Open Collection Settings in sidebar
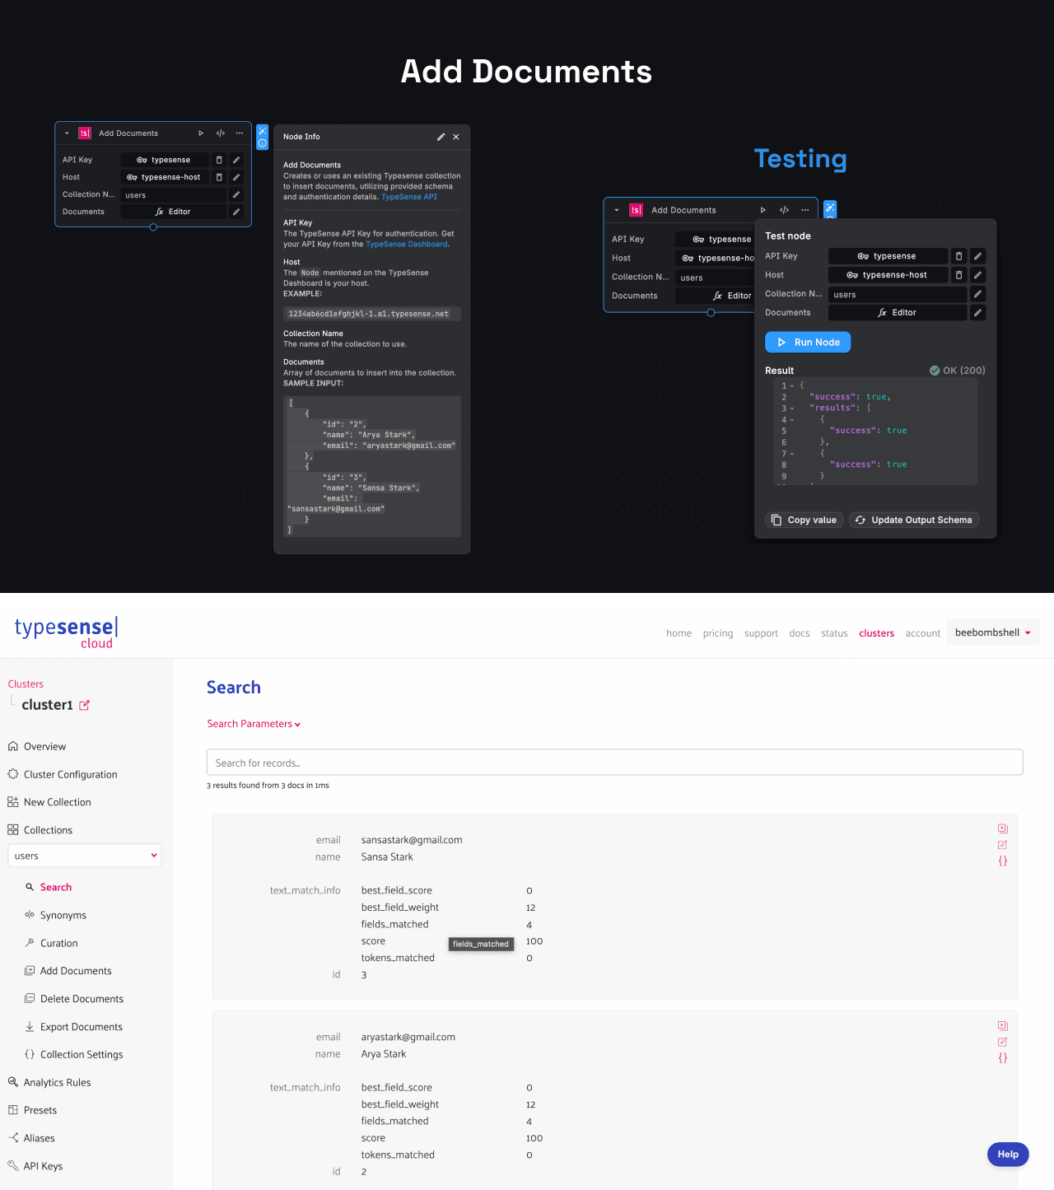This screenshot has width=1054, height=1190. point(82,1054)
